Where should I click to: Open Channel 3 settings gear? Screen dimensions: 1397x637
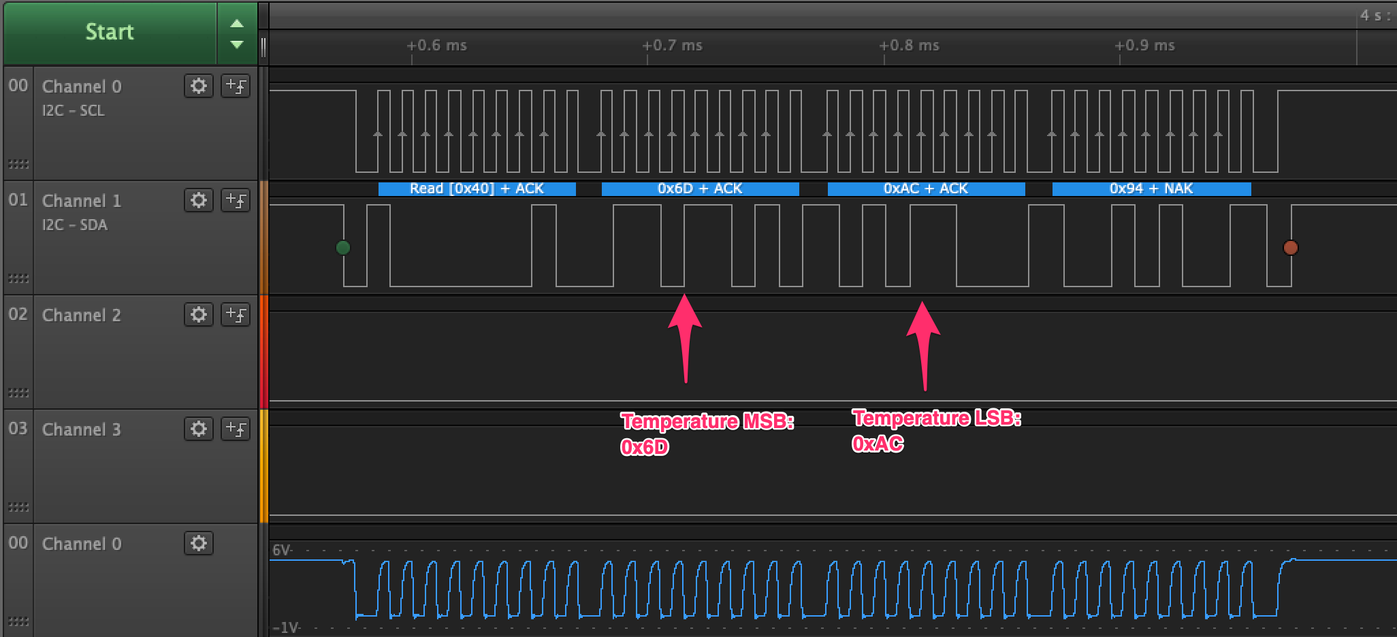198,429
